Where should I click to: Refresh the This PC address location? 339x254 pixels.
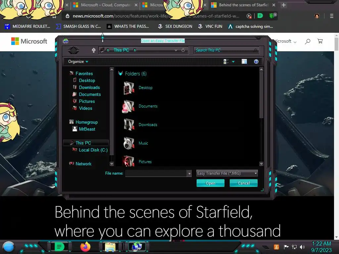[183, 50]
